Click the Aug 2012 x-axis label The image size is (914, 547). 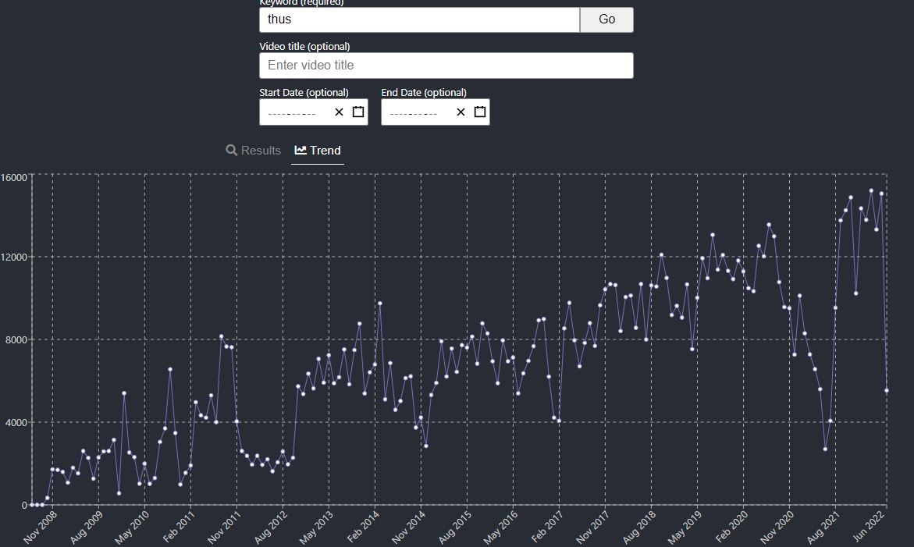[x=271, y=527]
